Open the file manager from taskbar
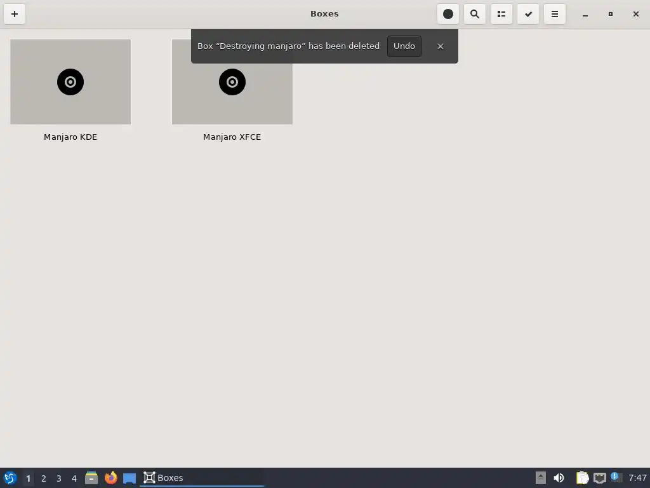Image resolution: width=650 pixels, height=488 pixels. tap(91, 478)
